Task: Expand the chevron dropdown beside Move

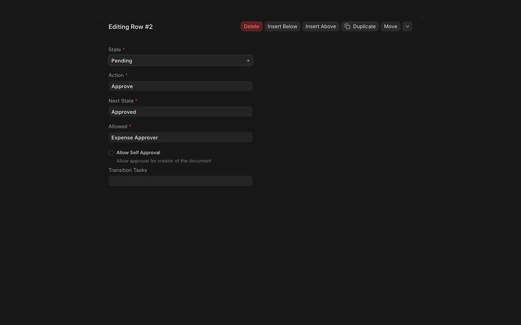Action: coord(407,26)
